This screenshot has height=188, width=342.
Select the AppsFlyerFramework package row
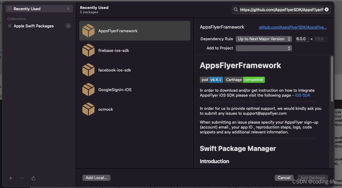(135, 31)
